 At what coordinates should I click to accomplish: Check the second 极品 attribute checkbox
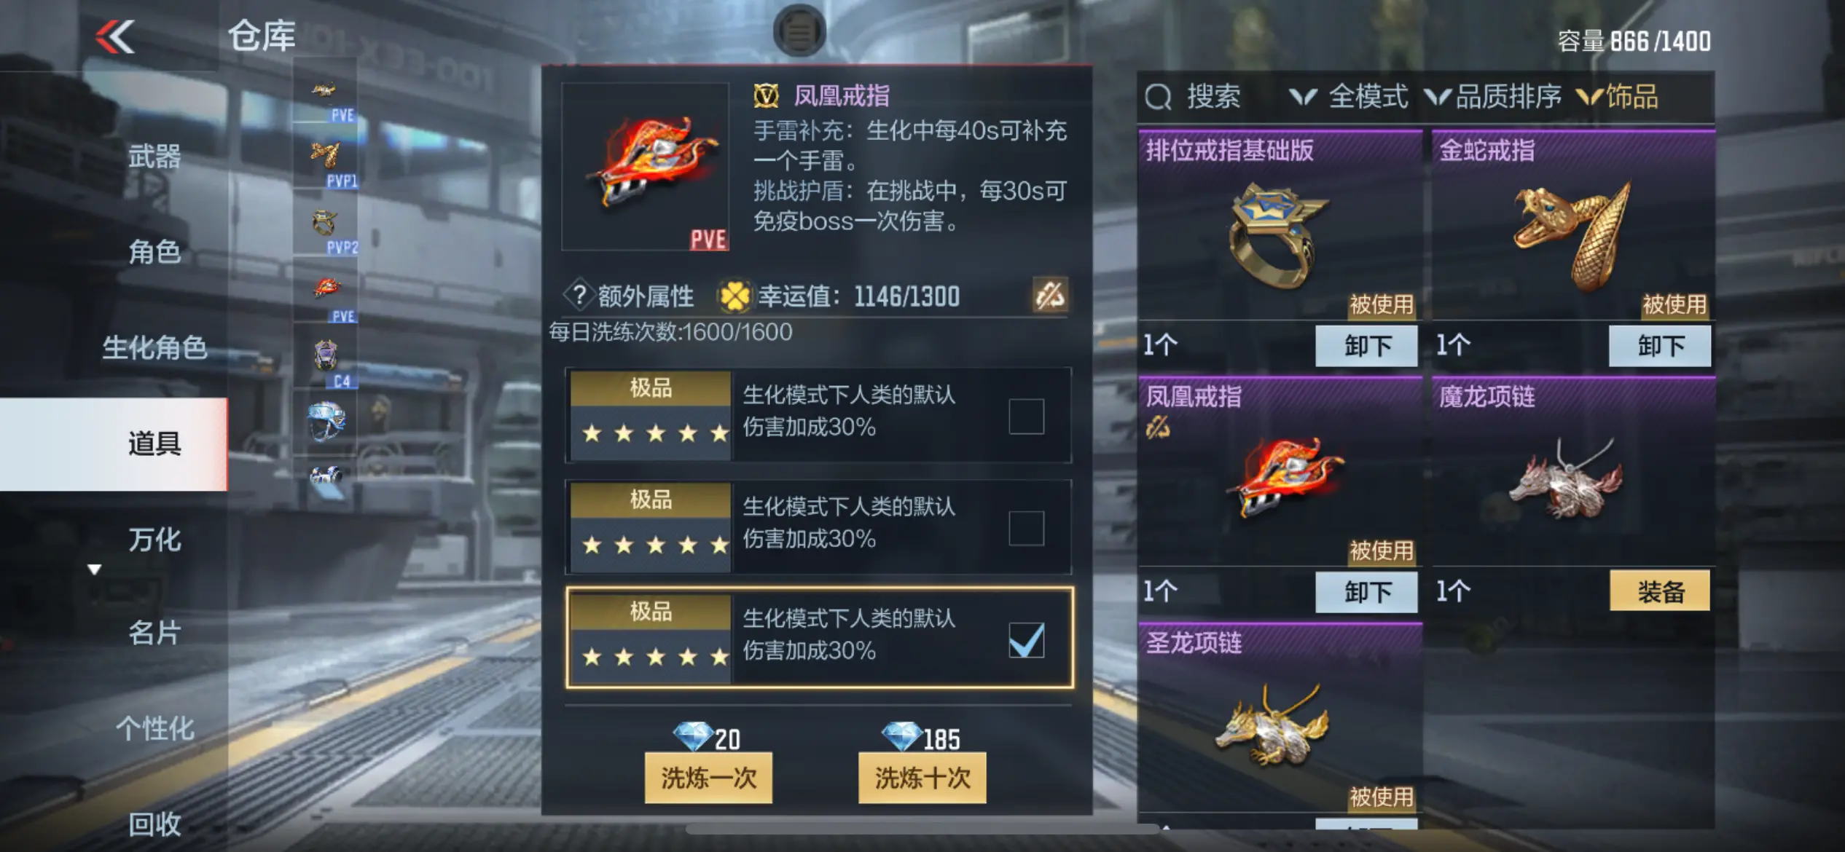coord(1026,528)
